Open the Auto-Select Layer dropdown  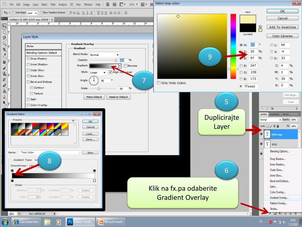click(32, 13)
